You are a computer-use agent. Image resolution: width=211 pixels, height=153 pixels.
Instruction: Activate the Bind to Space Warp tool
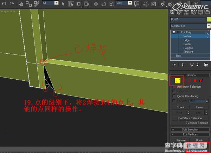click(x=37, y=4)
